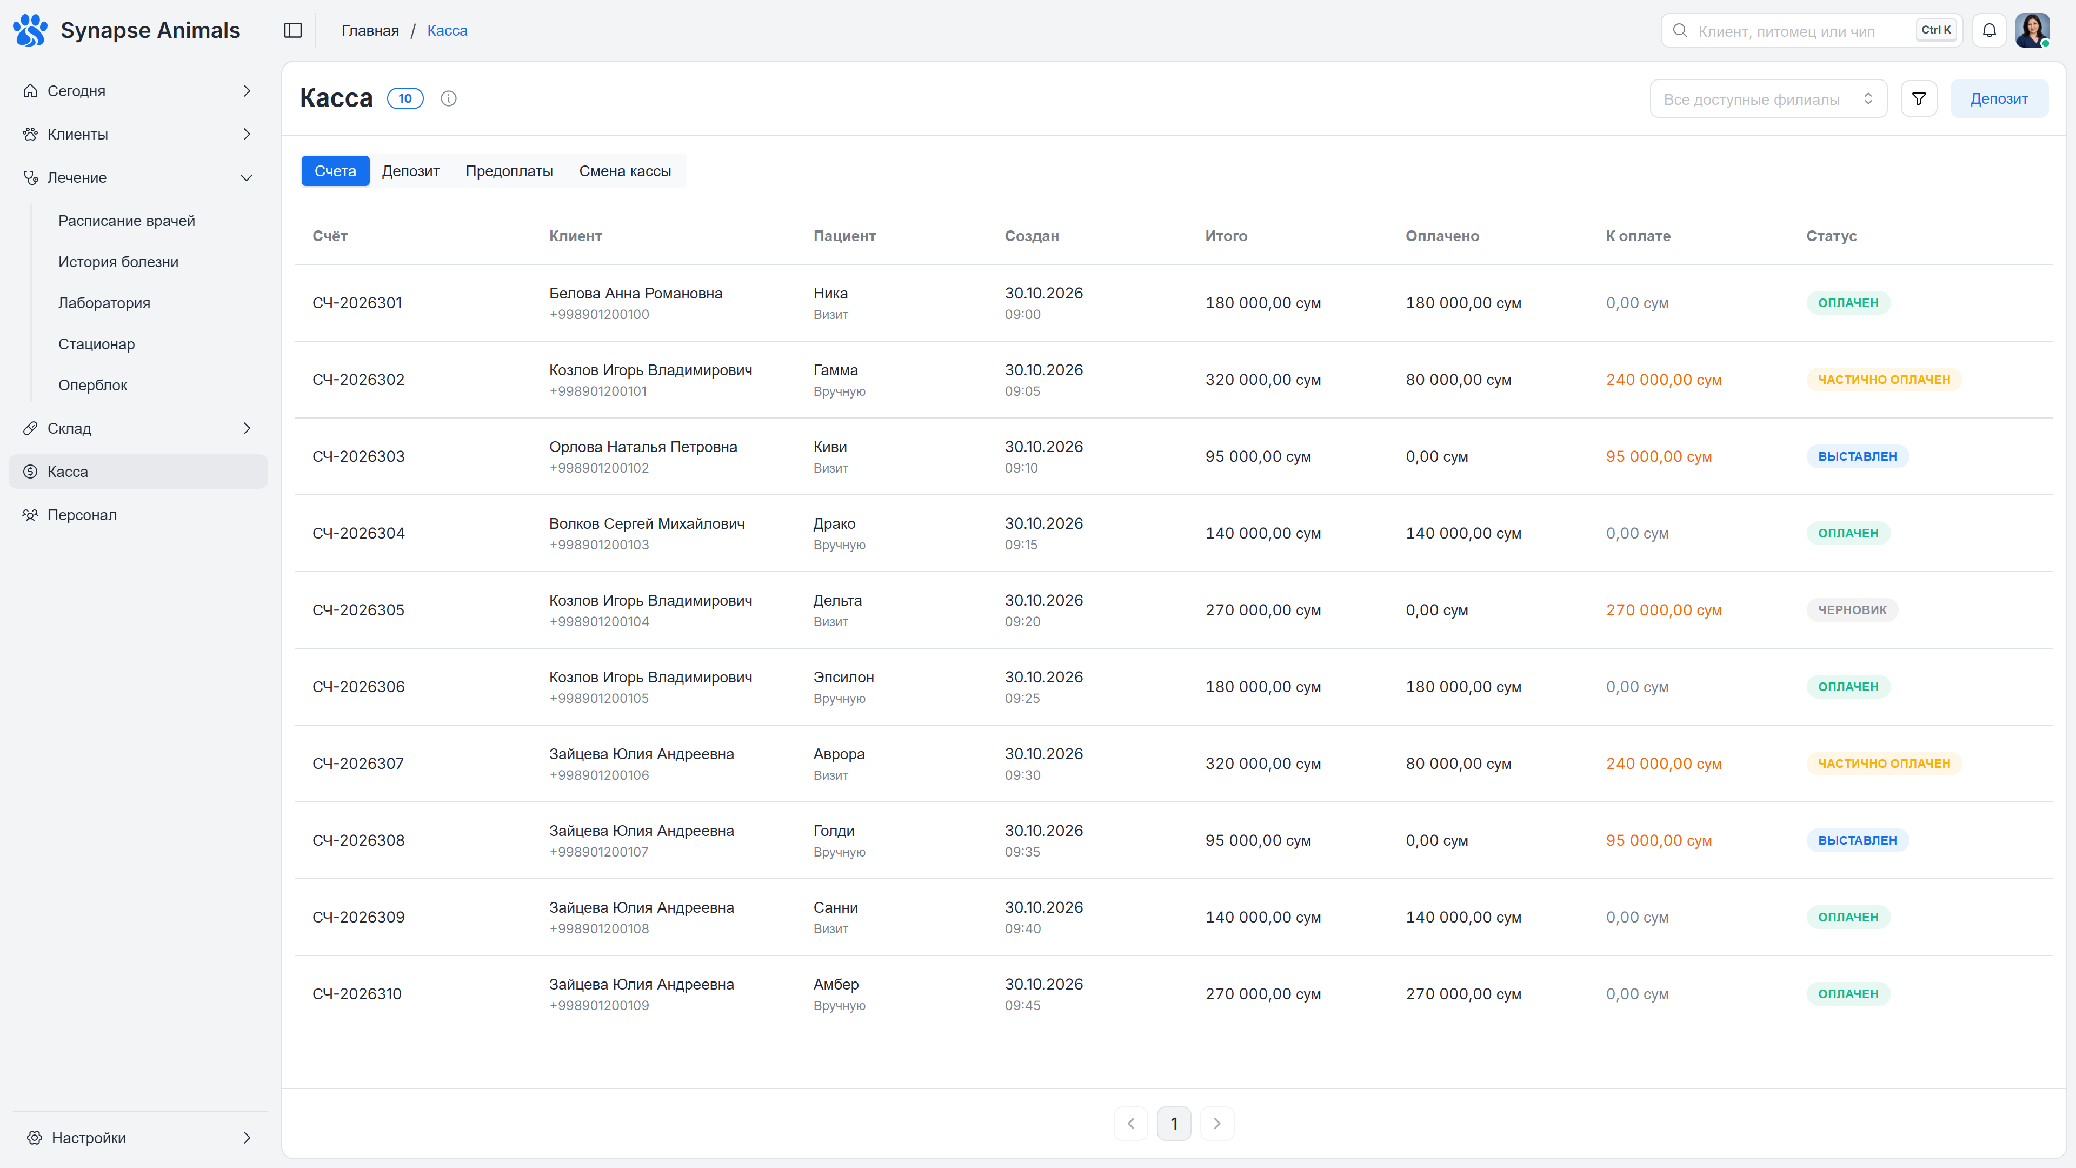Viewport: 2076px width, 1168px height.
Task: Select the Счета tab
Action: click(x=335, y=172)
